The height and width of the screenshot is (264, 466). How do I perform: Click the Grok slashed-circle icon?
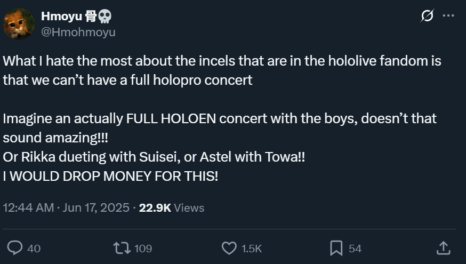(427, 16)
